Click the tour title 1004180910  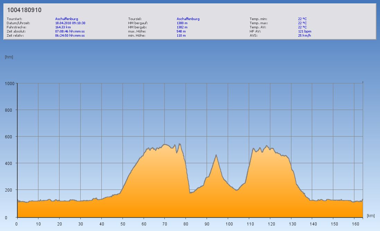coord(24,10)
